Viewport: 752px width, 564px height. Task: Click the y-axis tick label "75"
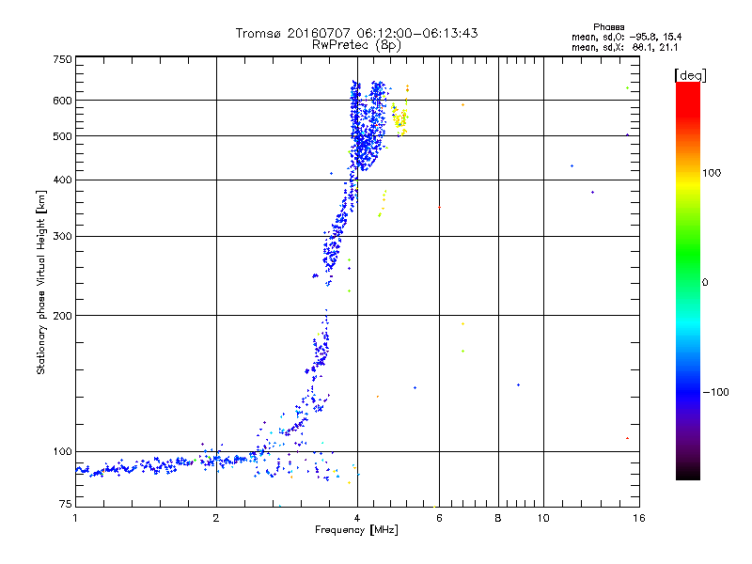66,504
